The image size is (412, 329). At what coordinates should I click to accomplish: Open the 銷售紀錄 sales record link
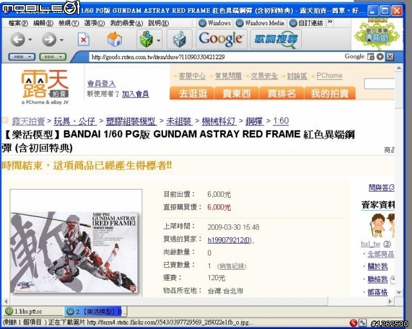click(x=232, y=266)
